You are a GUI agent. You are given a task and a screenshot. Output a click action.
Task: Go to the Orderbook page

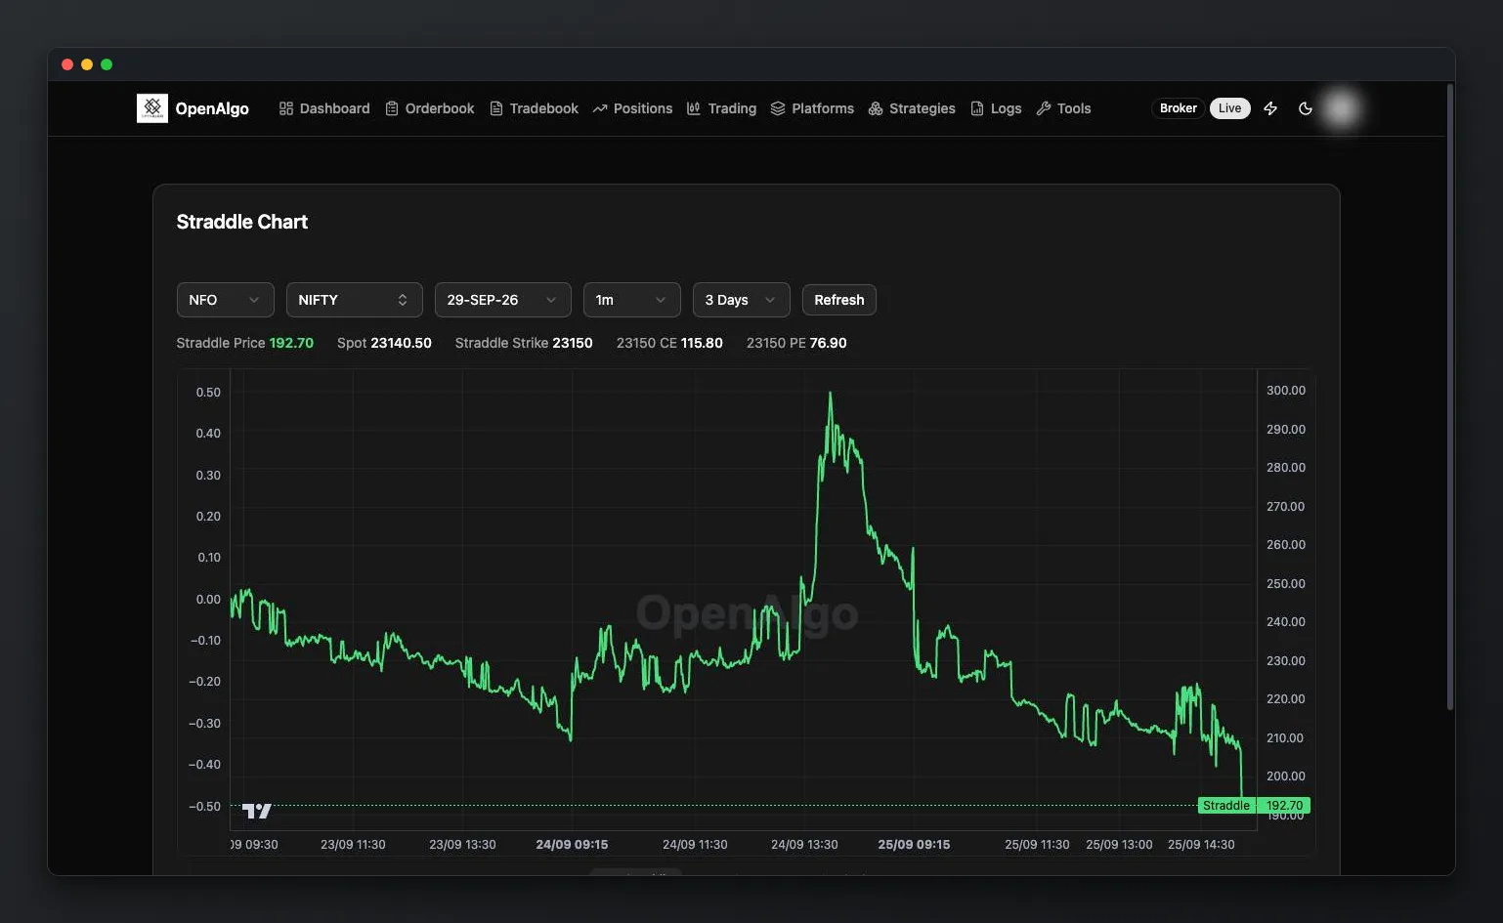point(430,108)
